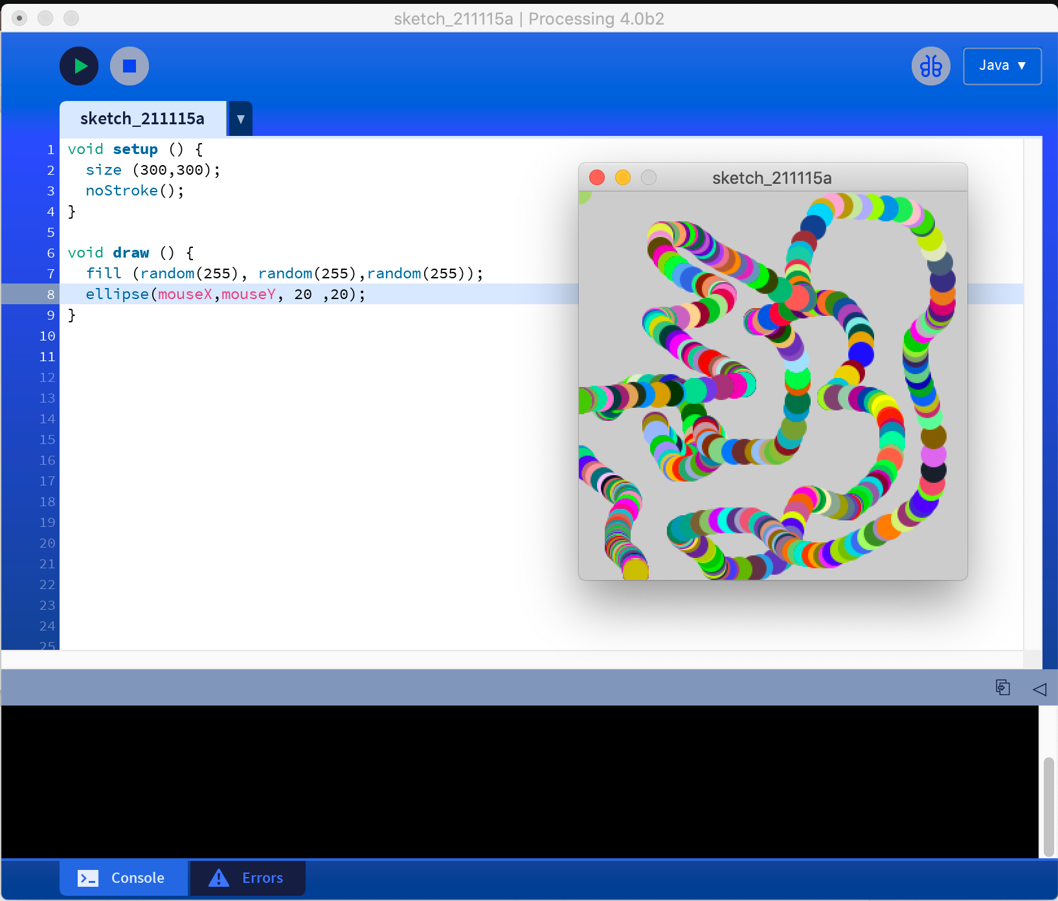Switch to the Console tab
This screenshot has height=901, width=1058.
click(124, 878)
